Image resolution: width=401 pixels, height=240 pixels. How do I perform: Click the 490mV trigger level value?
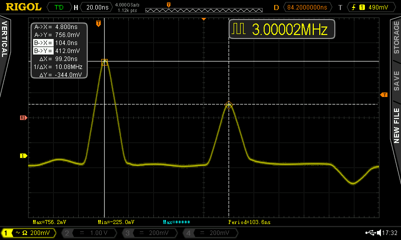pyautogui.click(x=378, y=7)
